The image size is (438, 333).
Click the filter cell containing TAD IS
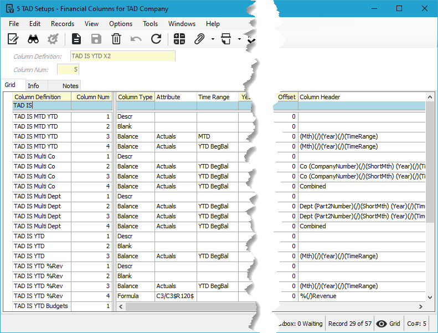click(x=42, y=105)
